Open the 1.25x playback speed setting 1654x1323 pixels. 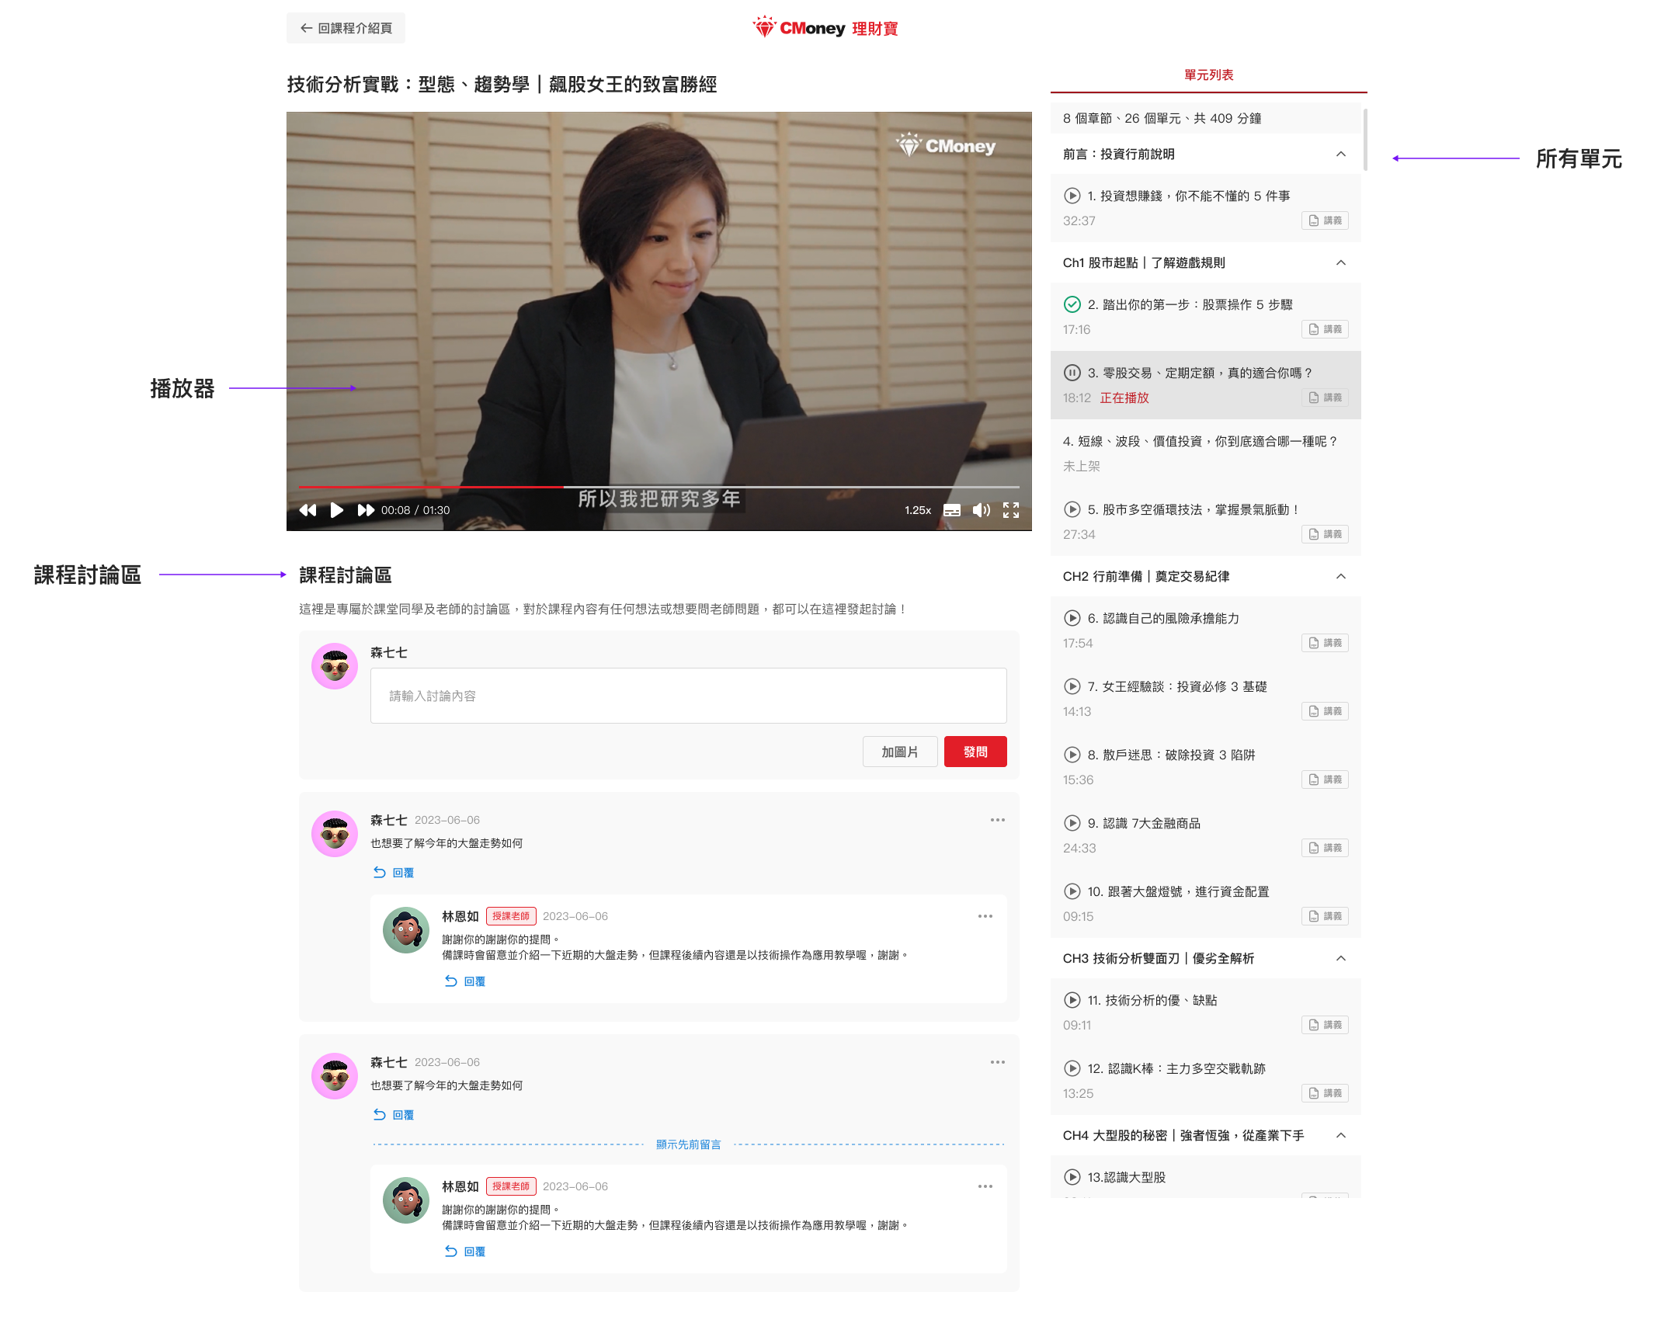coord(917,510)
